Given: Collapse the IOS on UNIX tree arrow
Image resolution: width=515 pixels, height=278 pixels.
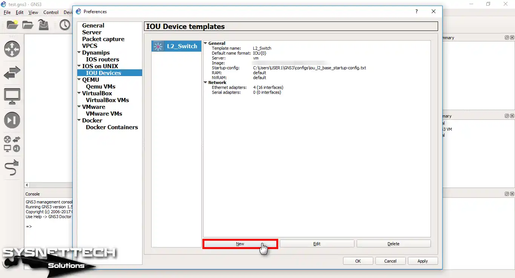Looking at the screenshot, I should [79, 66].
